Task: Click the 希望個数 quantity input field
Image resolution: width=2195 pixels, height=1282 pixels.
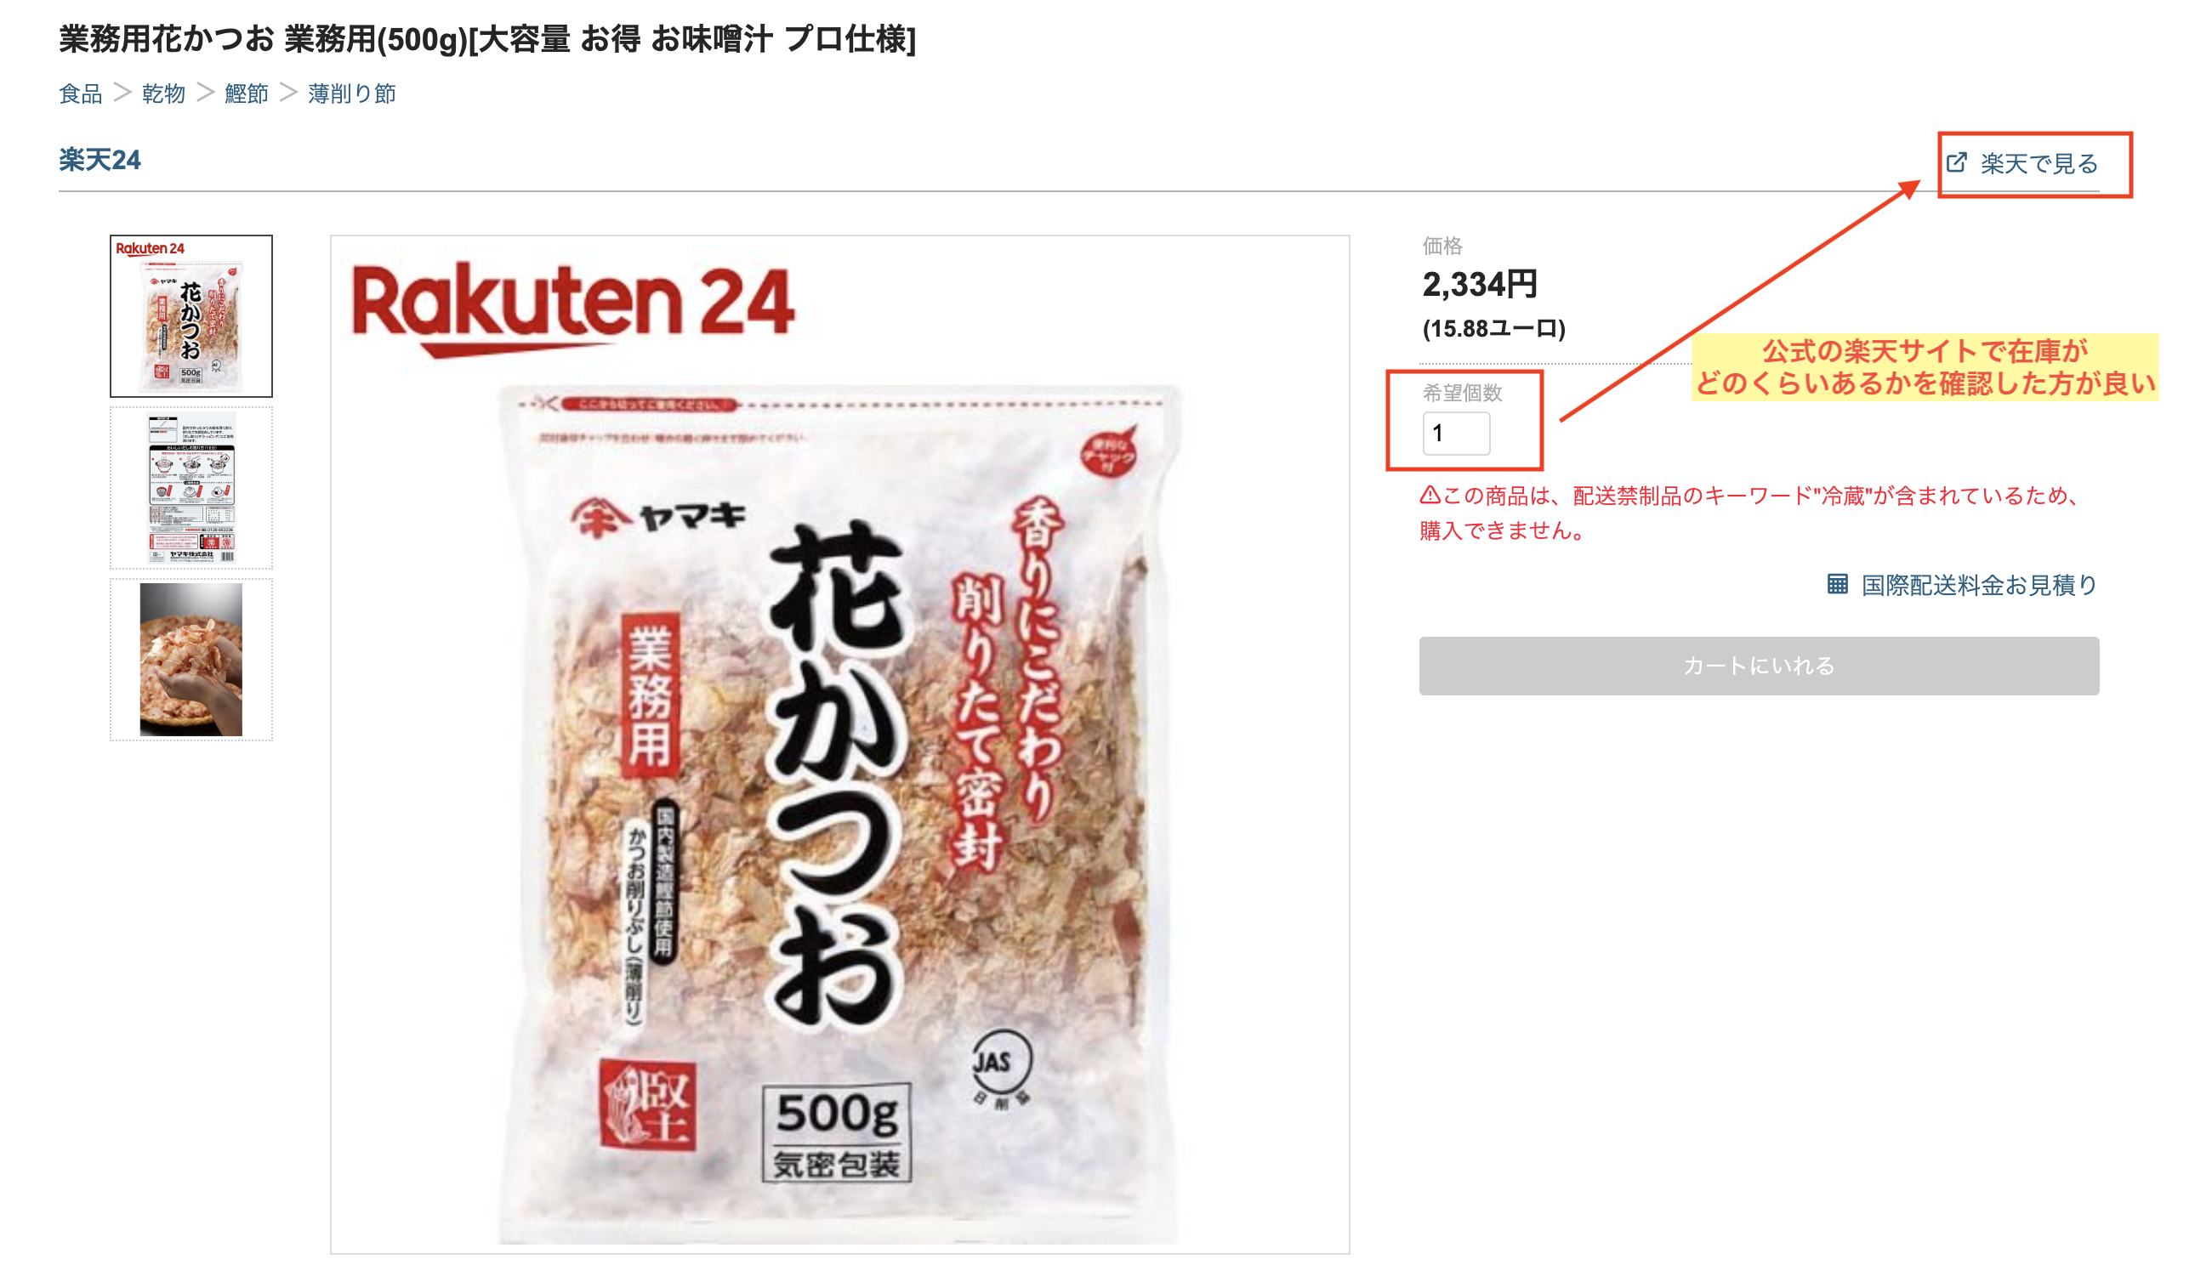Action: (1455, 433)
